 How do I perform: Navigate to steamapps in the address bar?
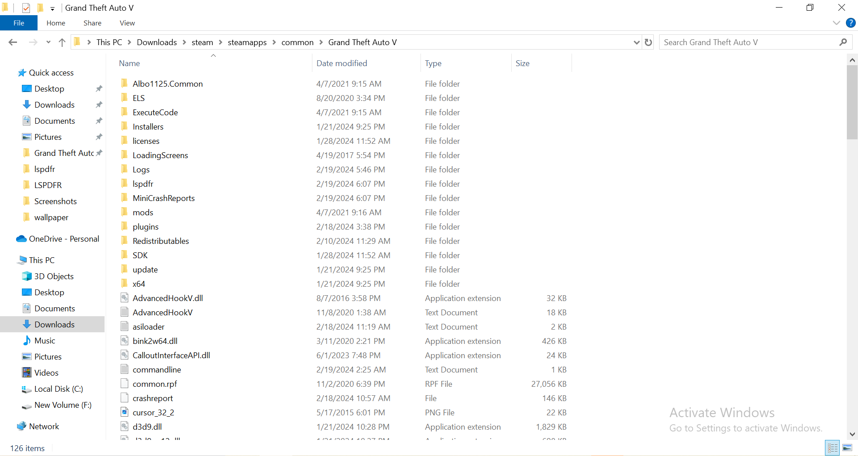pyautogui.click(x=247, y=42)
